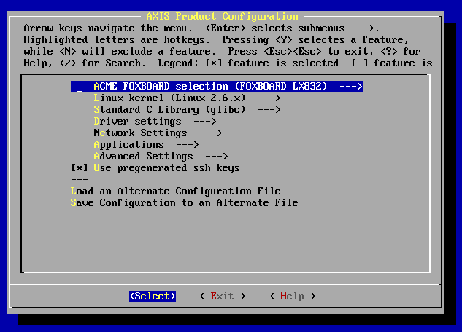The height and width of the screenshot is (332, 462).
Task: Click arrow after glibc entry
Action: 269,110
